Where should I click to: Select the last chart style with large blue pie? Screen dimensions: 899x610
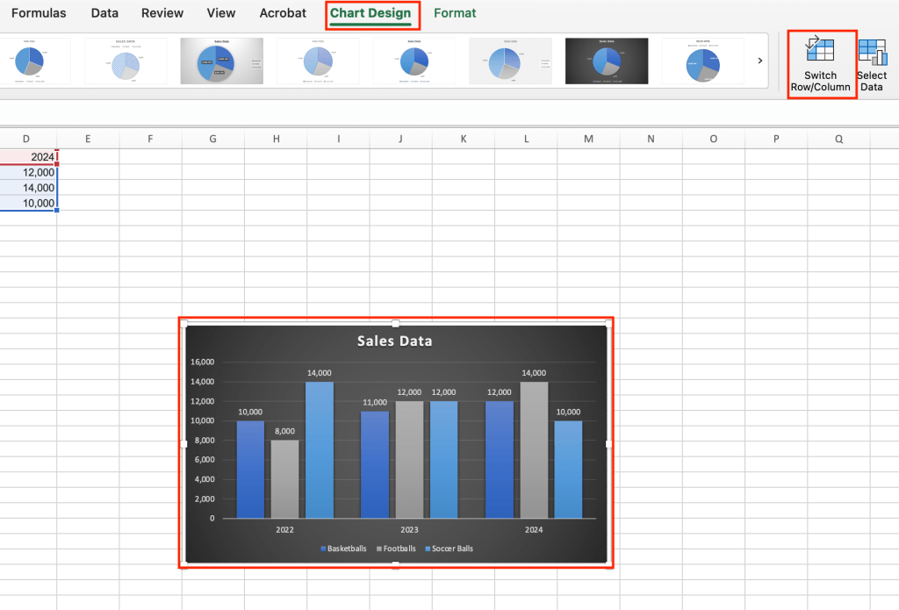pos(703,61)
